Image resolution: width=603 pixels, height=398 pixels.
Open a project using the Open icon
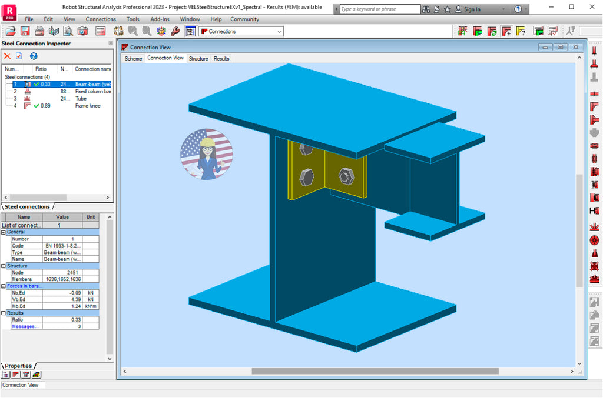[11, 30]
